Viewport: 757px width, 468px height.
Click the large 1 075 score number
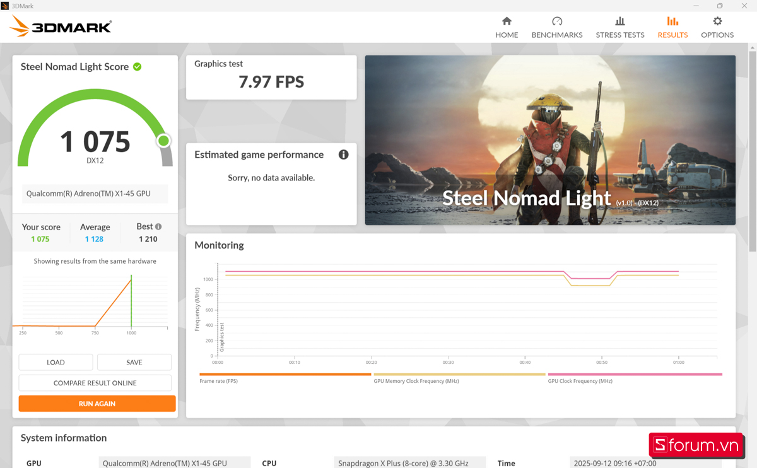95,141
